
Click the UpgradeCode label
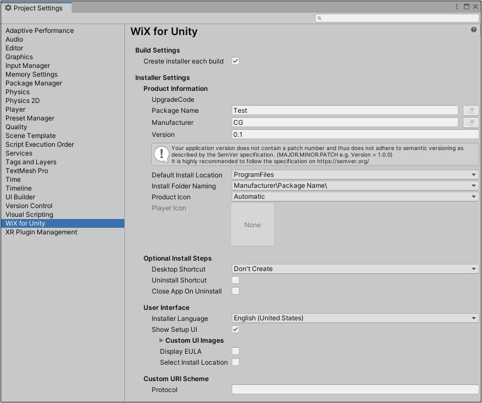[173, 100]
